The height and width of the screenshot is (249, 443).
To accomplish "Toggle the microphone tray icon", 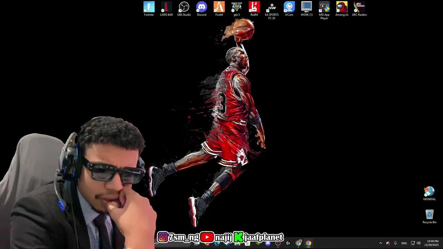I will tap(395, 243).
